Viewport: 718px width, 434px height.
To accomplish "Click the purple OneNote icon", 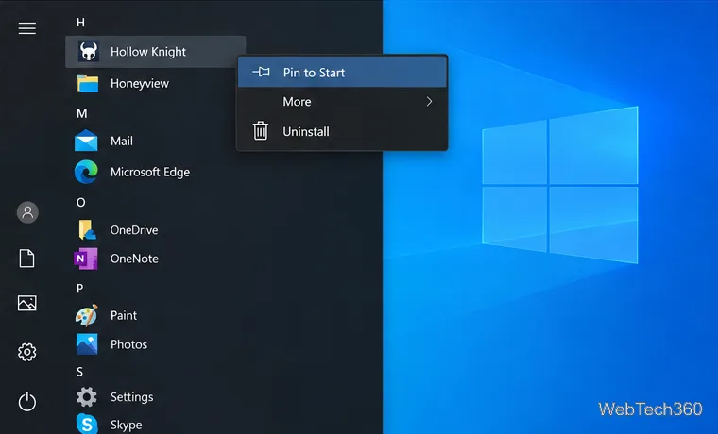I will pos(86,259).
